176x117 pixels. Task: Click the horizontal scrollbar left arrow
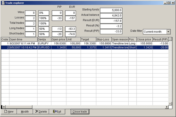pyautogui.click(x=4, y=107)
